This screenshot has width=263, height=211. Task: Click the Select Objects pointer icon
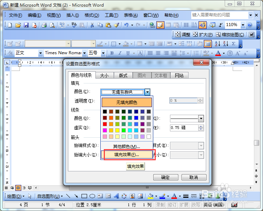click(30, 196)
